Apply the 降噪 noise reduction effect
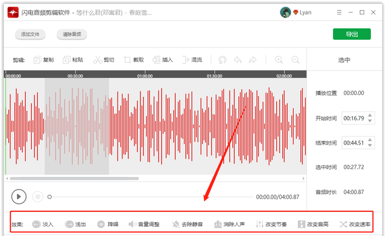The width and height of the screenshot is (386, 236). [107, 224]
